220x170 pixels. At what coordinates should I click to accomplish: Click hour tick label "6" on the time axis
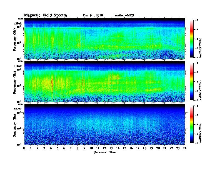(64, 148)
